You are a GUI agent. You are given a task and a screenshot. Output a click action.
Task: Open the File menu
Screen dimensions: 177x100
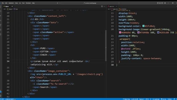click(2, 3)
